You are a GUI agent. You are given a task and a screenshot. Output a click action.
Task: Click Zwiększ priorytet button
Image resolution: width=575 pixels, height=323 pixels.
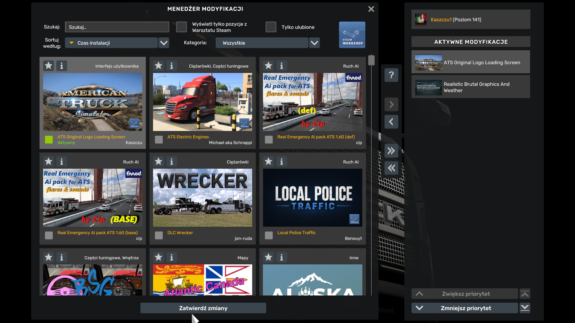click(465, 294)
